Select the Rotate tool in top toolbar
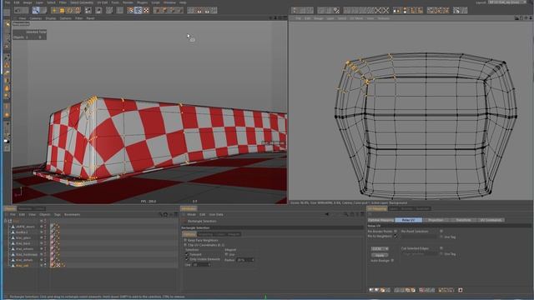Image resolution: width=534 pixels, height=300 pixels. 70,11
